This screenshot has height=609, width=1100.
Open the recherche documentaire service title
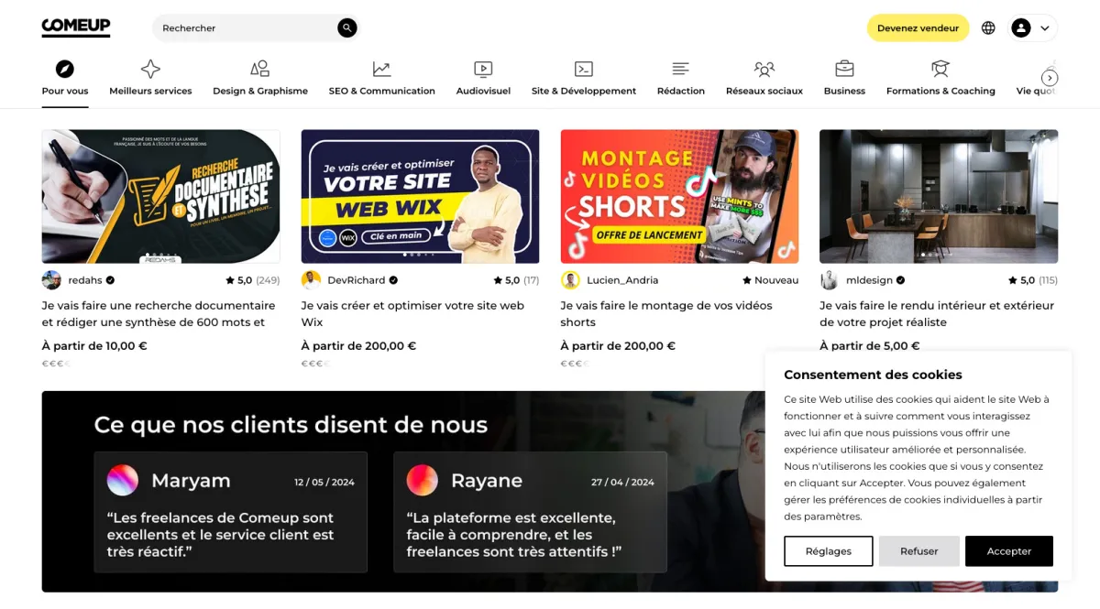pyautogui.click(x=159, y=314)
